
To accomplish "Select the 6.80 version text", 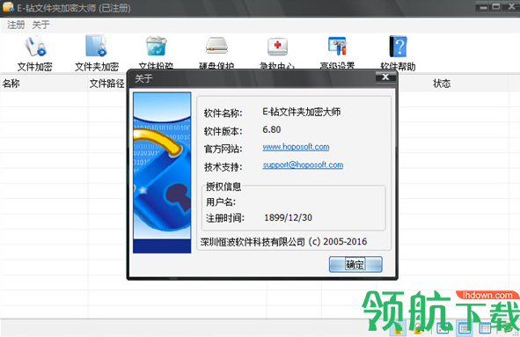I will (272, 129).
